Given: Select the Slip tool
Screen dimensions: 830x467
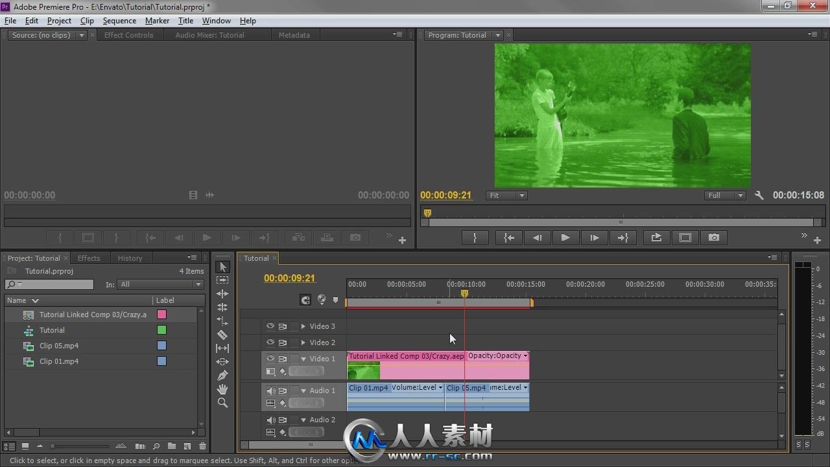Looking at the screenshot, I should (x=222, y=348).
